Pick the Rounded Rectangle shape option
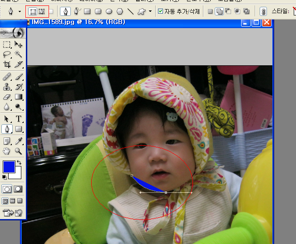296x244 pixels. [x=98, y=11]
